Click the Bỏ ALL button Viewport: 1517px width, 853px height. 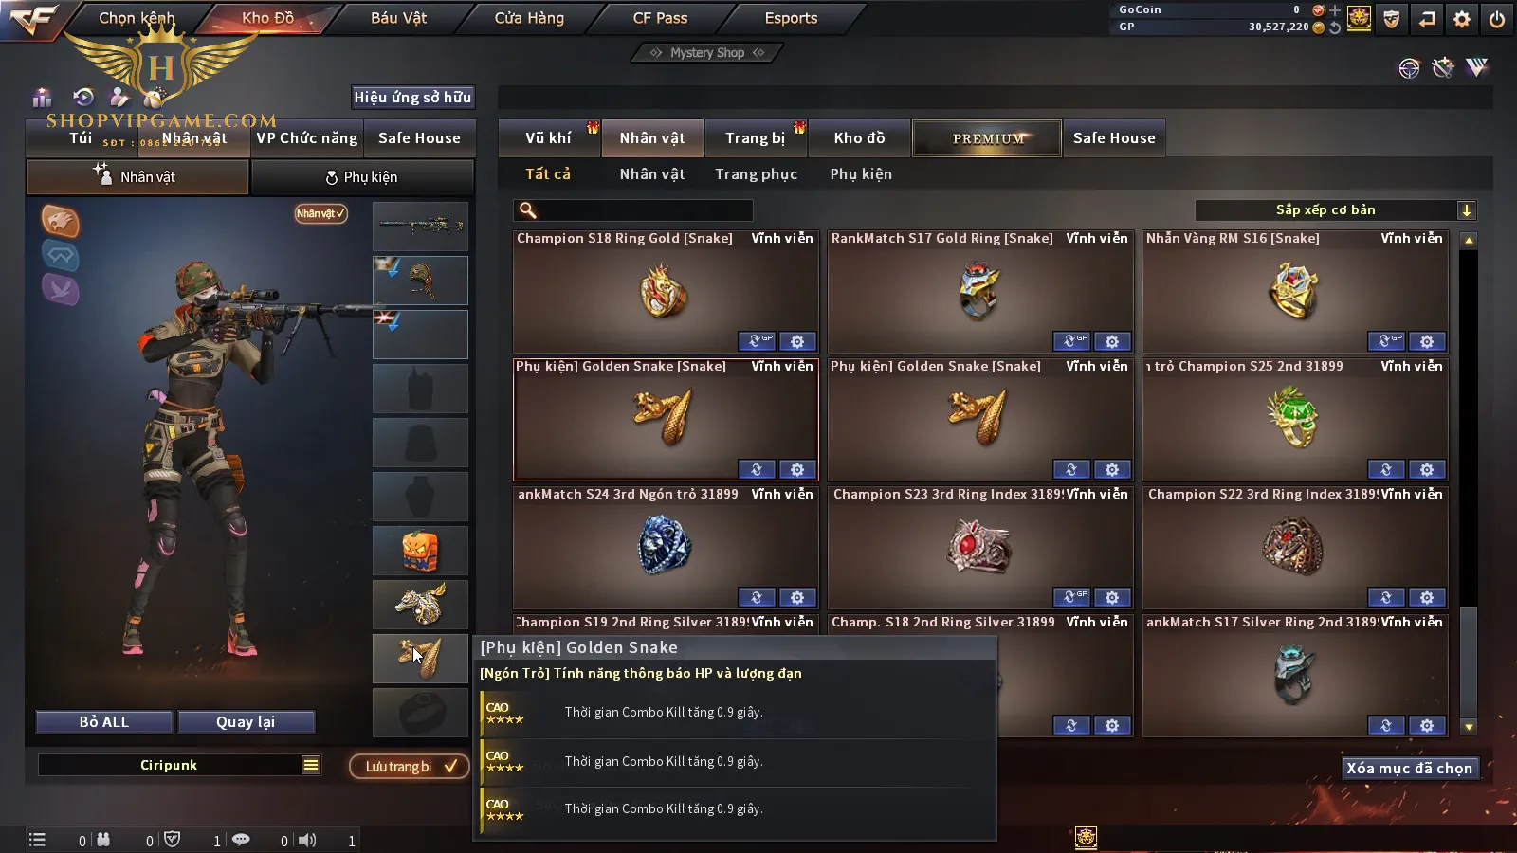[104, 722]
